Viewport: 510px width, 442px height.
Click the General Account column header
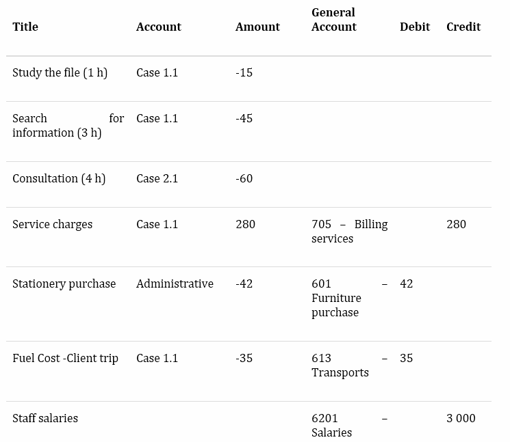click(x=333, y=20)
